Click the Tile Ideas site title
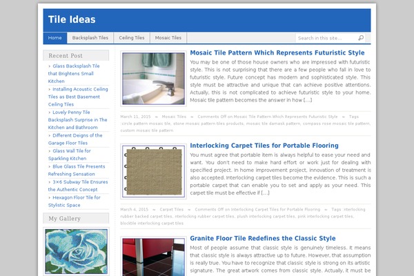414x276 pixels. click(72, 19)
